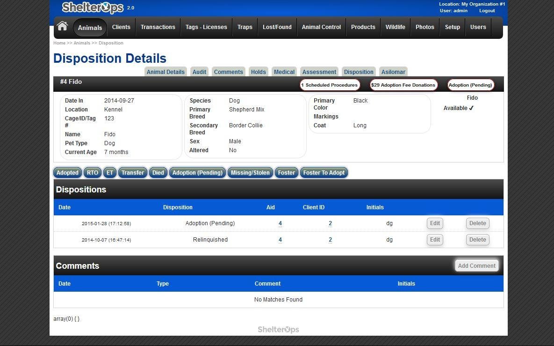
Task: Open the Audit tab
Action: click(199, 72)
